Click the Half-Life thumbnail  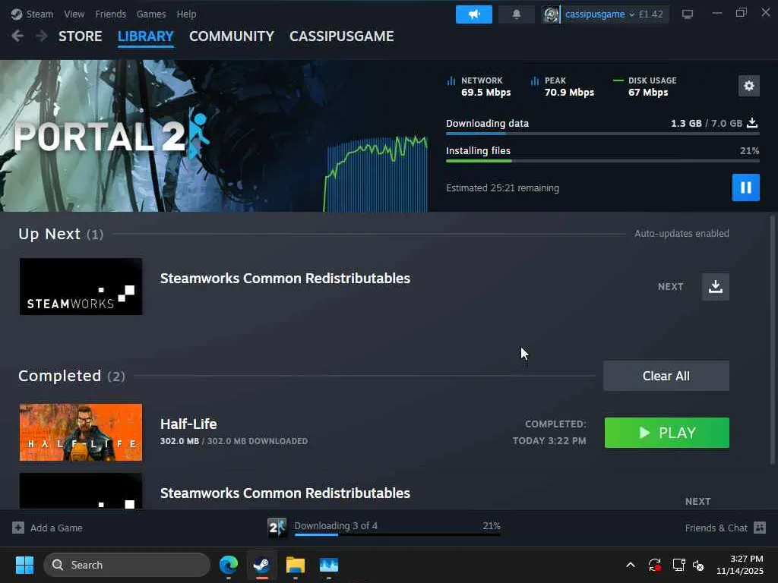point(81,432)
